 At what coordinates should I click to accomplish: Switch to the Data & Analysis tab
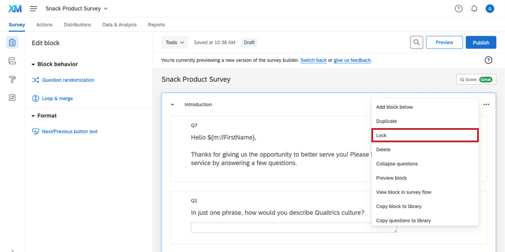coord(119,25)
